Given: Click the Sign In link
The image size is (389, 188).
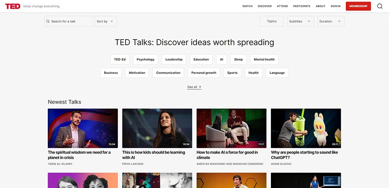Looking at the screenshot, I should [x=335, y=6].
